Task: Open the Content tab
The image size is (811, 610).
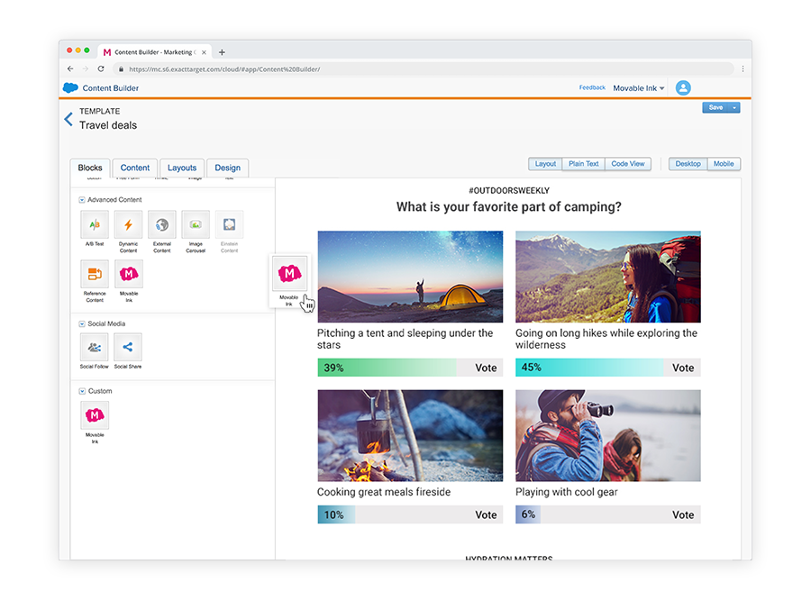Action: tap(134, 168)
